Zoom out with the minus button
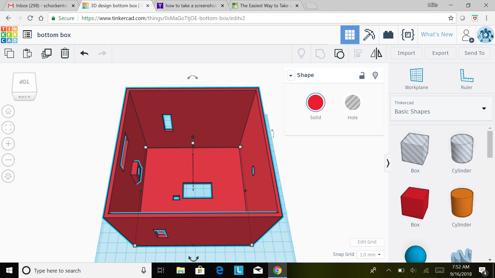495x278 pixels. coord(8,160)
